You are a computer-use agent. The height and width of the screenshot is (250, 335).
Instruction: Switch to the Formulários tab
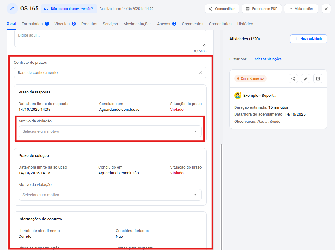click(35, 24)
